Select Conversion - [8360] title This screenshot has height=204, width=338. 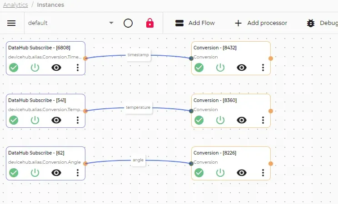click(x=215, y=100)
